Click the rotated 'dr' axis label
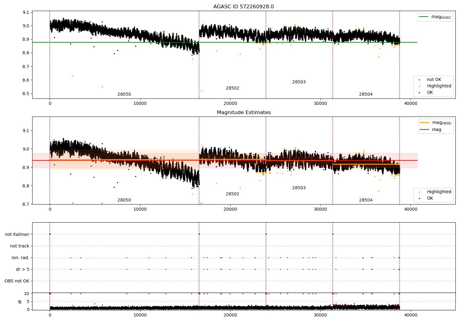Screen dimensions: 460x322 point(20,301)
